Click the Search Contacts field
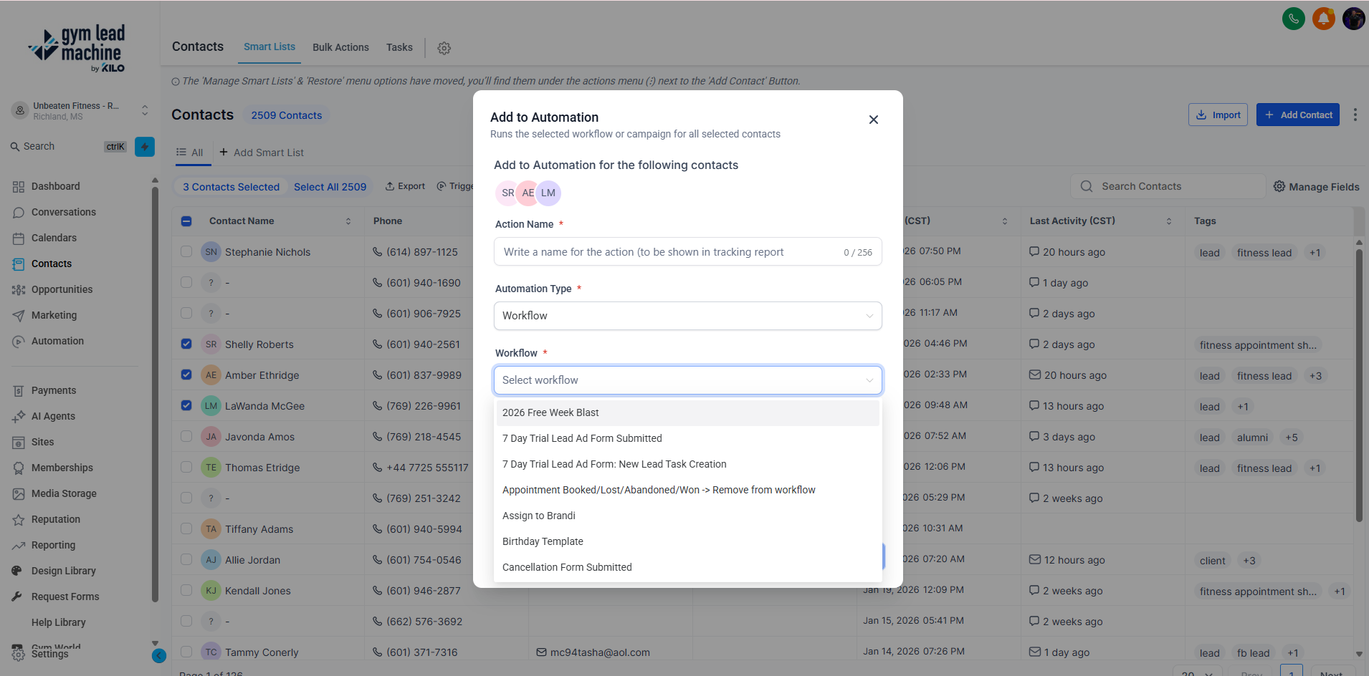The image size is (1369, 676). 1168,186
